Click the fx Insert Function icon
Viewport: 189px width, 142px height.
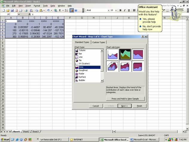click(30, 14)
